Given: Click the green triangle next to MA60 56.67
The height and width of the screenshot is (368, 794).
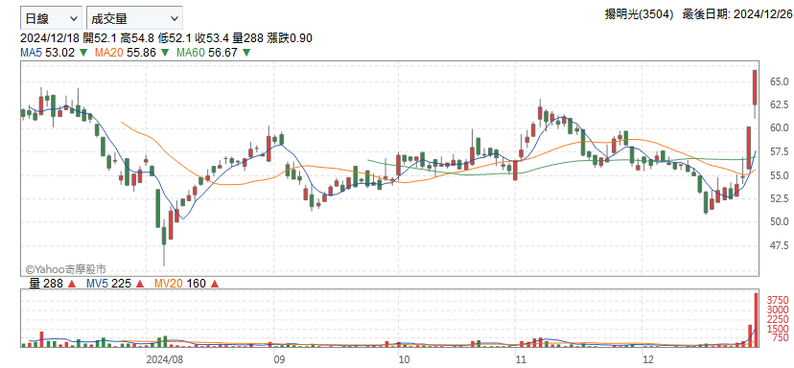Looking at the screenshot, I should point(246,52).
